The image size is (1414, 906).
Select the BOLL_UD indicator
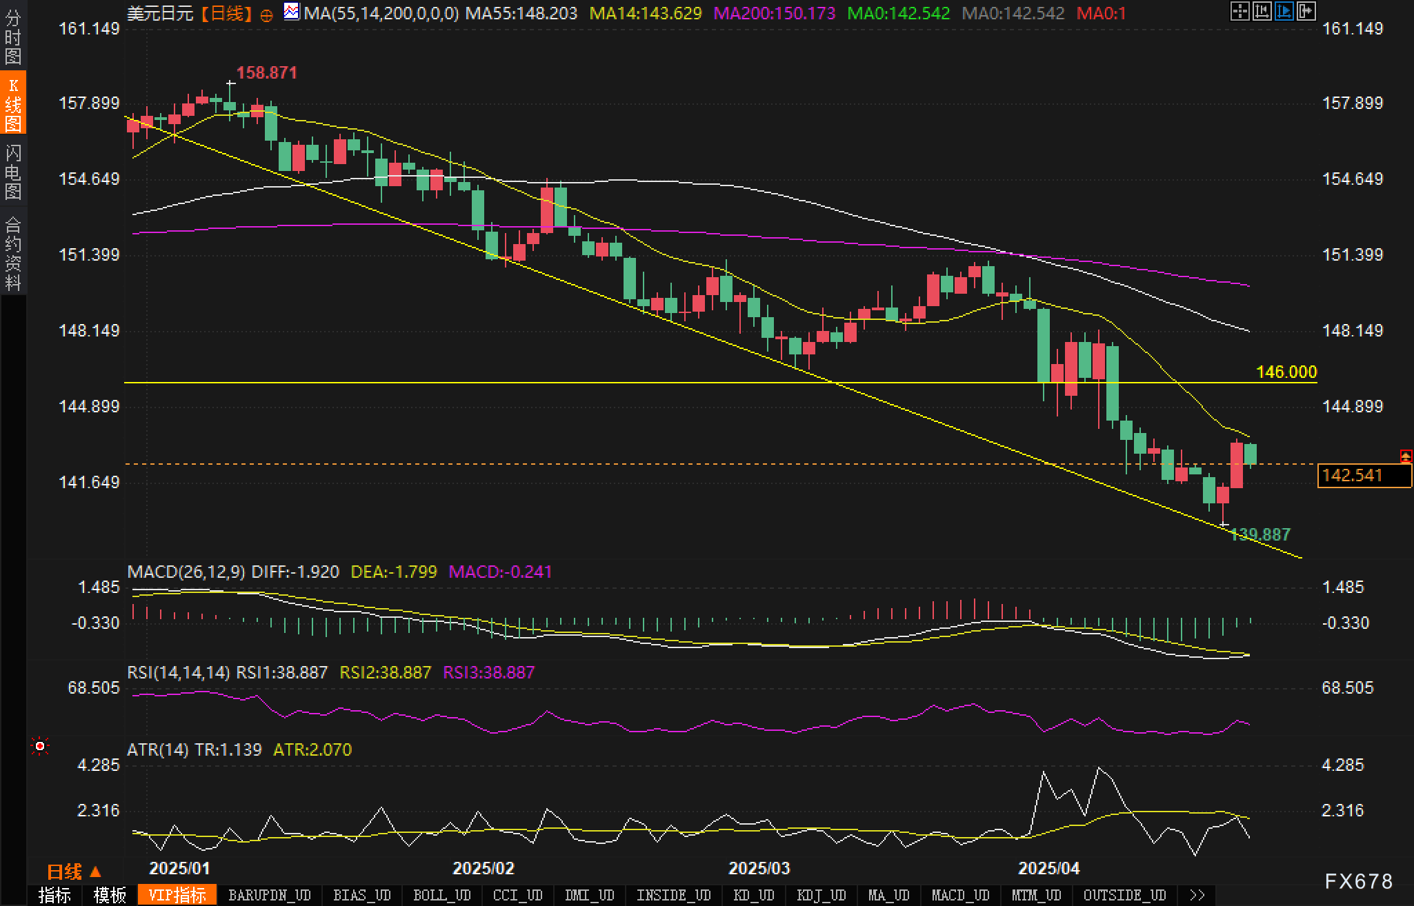(441, 895)
